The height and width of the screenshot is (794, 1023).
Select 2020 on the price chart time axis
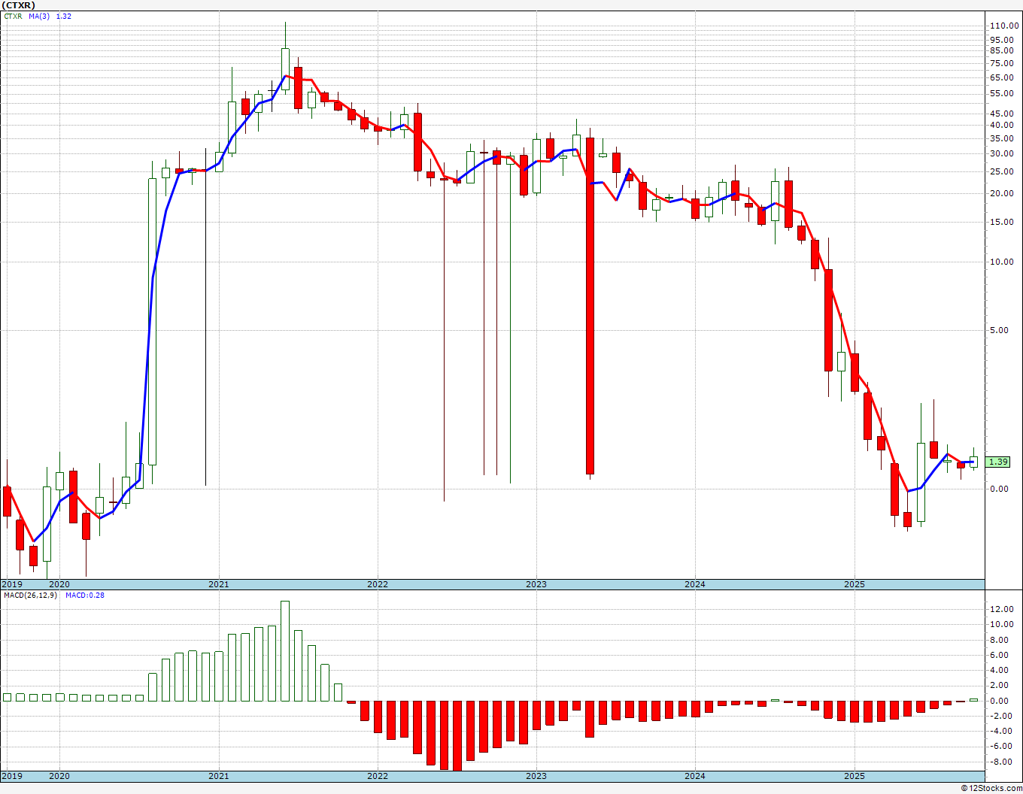[59, 584]
